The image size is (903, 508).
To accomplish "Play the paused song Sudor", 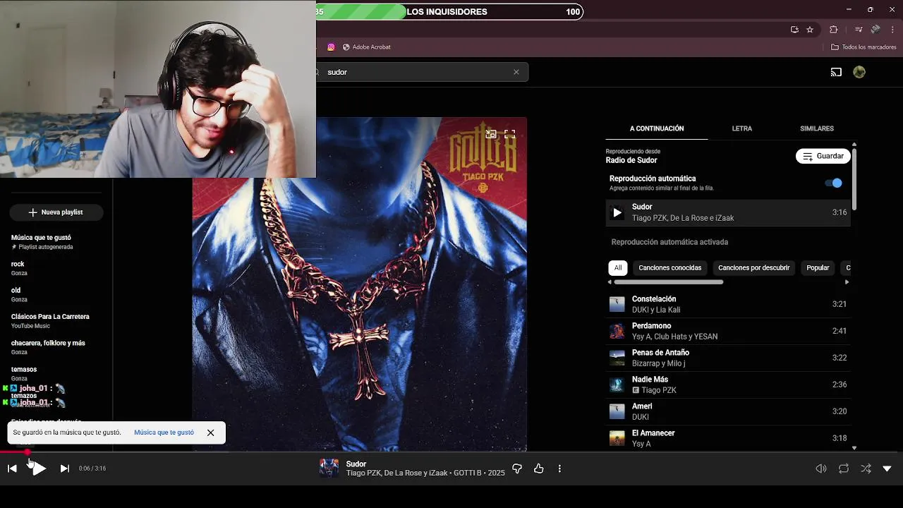I will [x=39, y=468].
